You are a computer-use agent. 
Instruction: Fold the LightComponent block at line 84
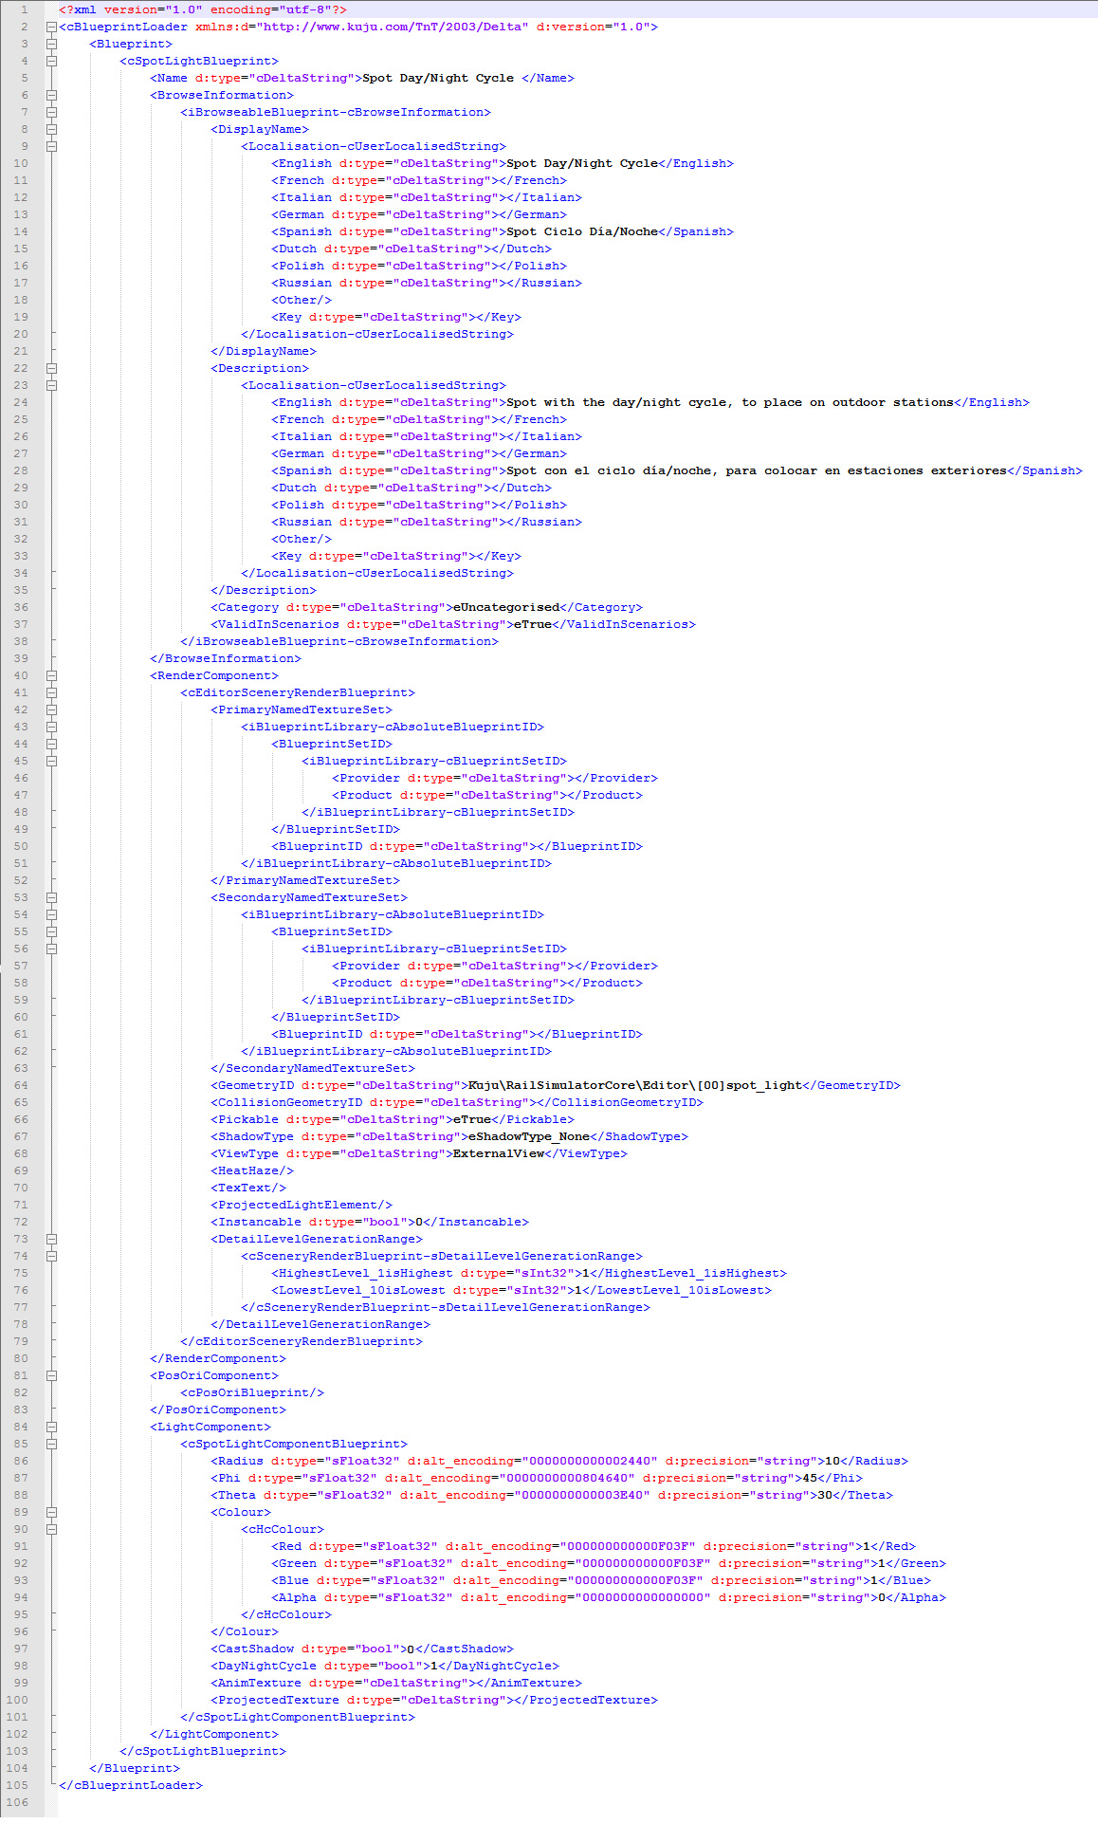[x=51, y=1427]
